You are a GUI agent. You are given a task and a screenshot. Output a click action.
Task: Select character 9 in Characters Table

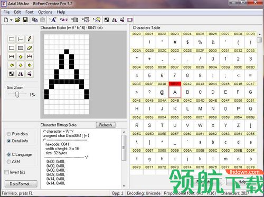point(200,75)
